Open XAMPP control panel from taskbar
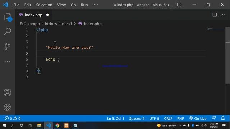The height and width of the screenshot is (129, 230). tap(66, 125)
